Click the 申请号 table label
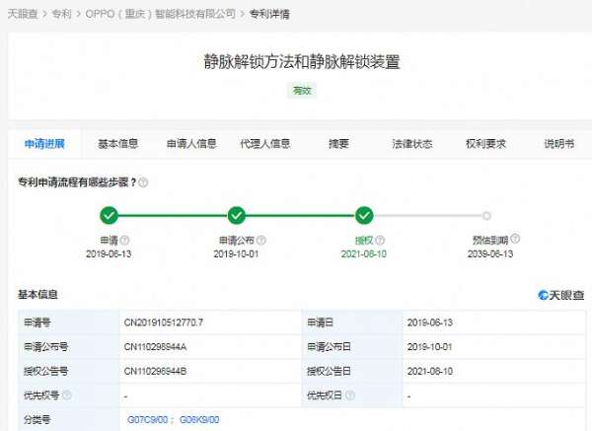This screenshot has width=592, height=431. tap(37, 323)
